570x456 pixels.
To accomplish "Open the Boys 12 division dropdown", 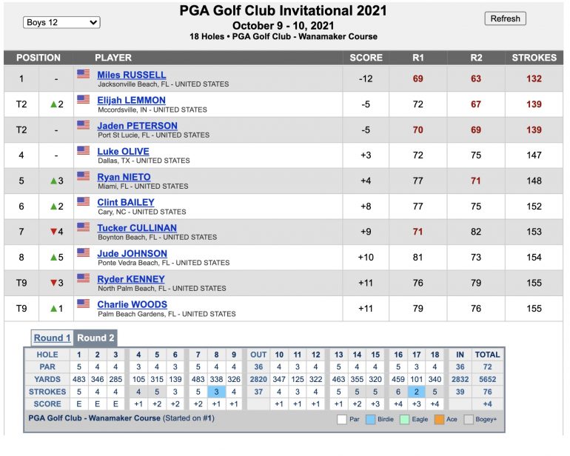I will pos(61,22).
